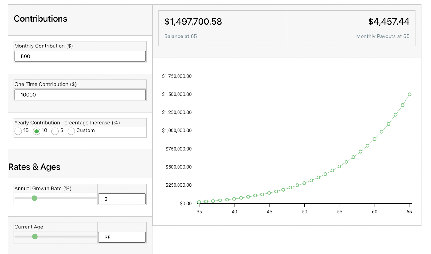Viewport: 431px width, 254px height.
Task: Click the chart data point at age 50
Action: coord(304,183)
